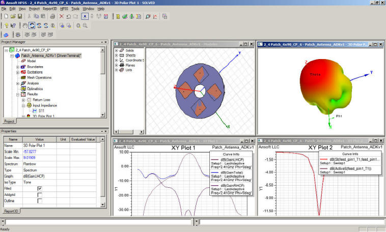Expand the Boundaries tree node
The image size is (386, 232).
[x=18, y=67]
